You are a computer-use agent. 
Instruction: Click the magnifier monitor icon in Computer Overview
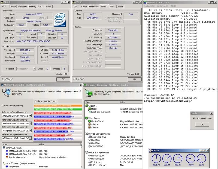tap(89, 93)
